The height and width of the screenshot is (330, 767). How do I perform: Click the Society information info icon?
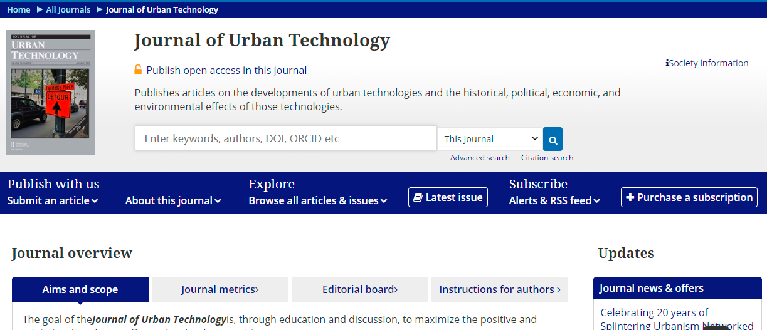(x=667, y=63)
